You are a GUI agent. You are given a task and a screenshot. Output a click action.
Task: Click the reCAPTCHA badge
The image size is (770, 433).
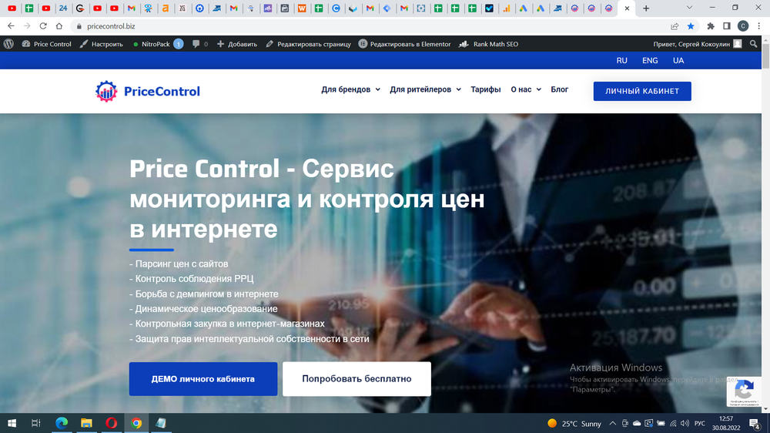tap(744, 391)
